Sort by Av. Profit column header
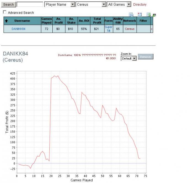Screen dimensions: 193x183 pos(59,21)
